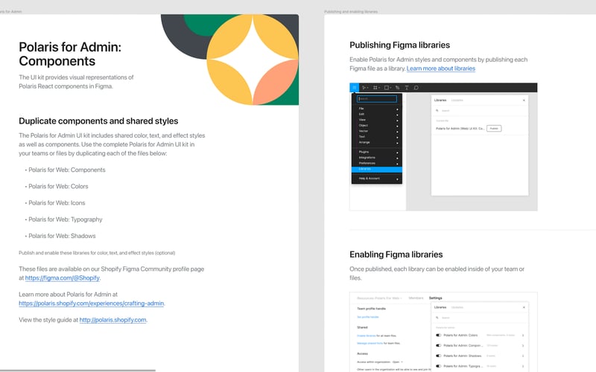The height and width of the screenshot is (372, 596).
Task: Open the Plugins submenu
Action: click(x=377, y=152)
